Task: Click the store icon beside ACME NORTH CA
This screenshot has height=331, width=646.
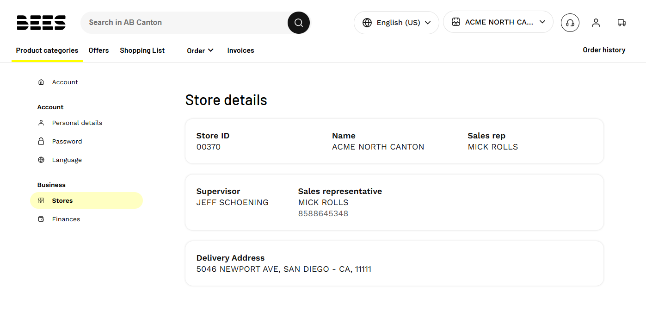Action: 456,22
